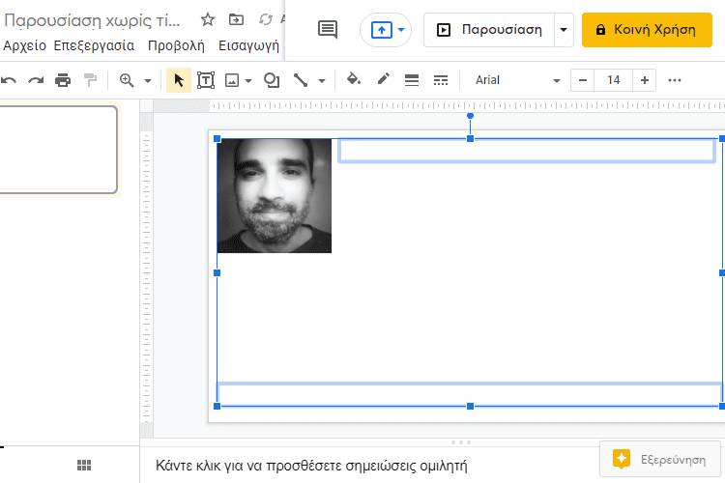
Task: Click the Κοινή Χρήση share button
Action: [x=647, y=30]
